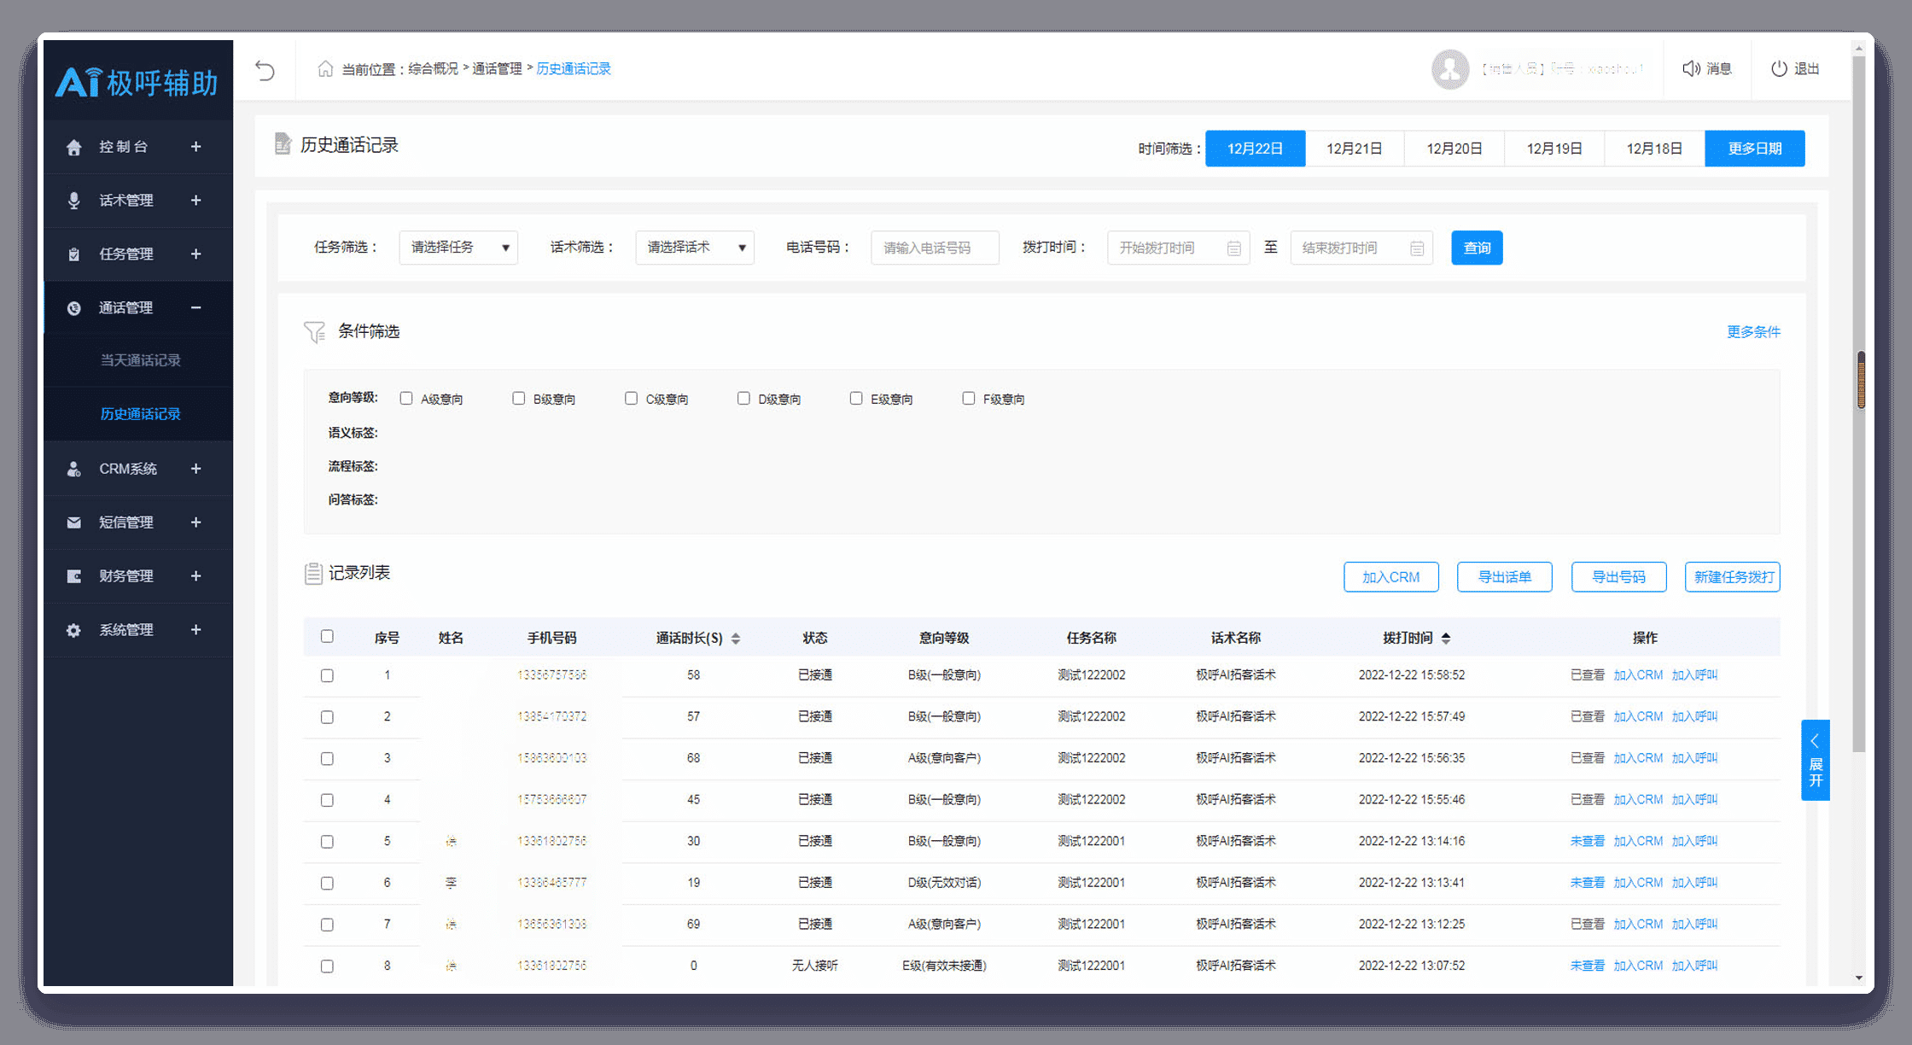Click the 财务管理 wallet icon
Viewport: 1912px width, 1045px height.
pyautogui.click(x=74, y=576)
